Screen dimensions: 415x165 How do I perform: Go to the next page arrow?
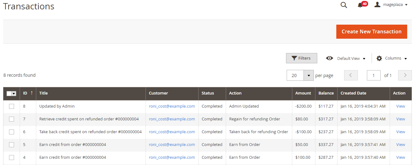point(405,75)
